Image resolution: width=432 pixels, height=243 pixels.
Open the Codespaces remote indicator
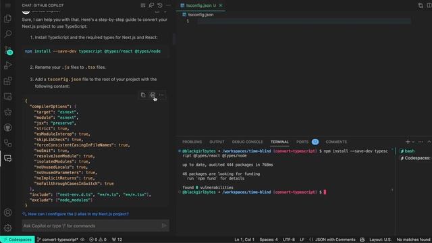(18, 240)
